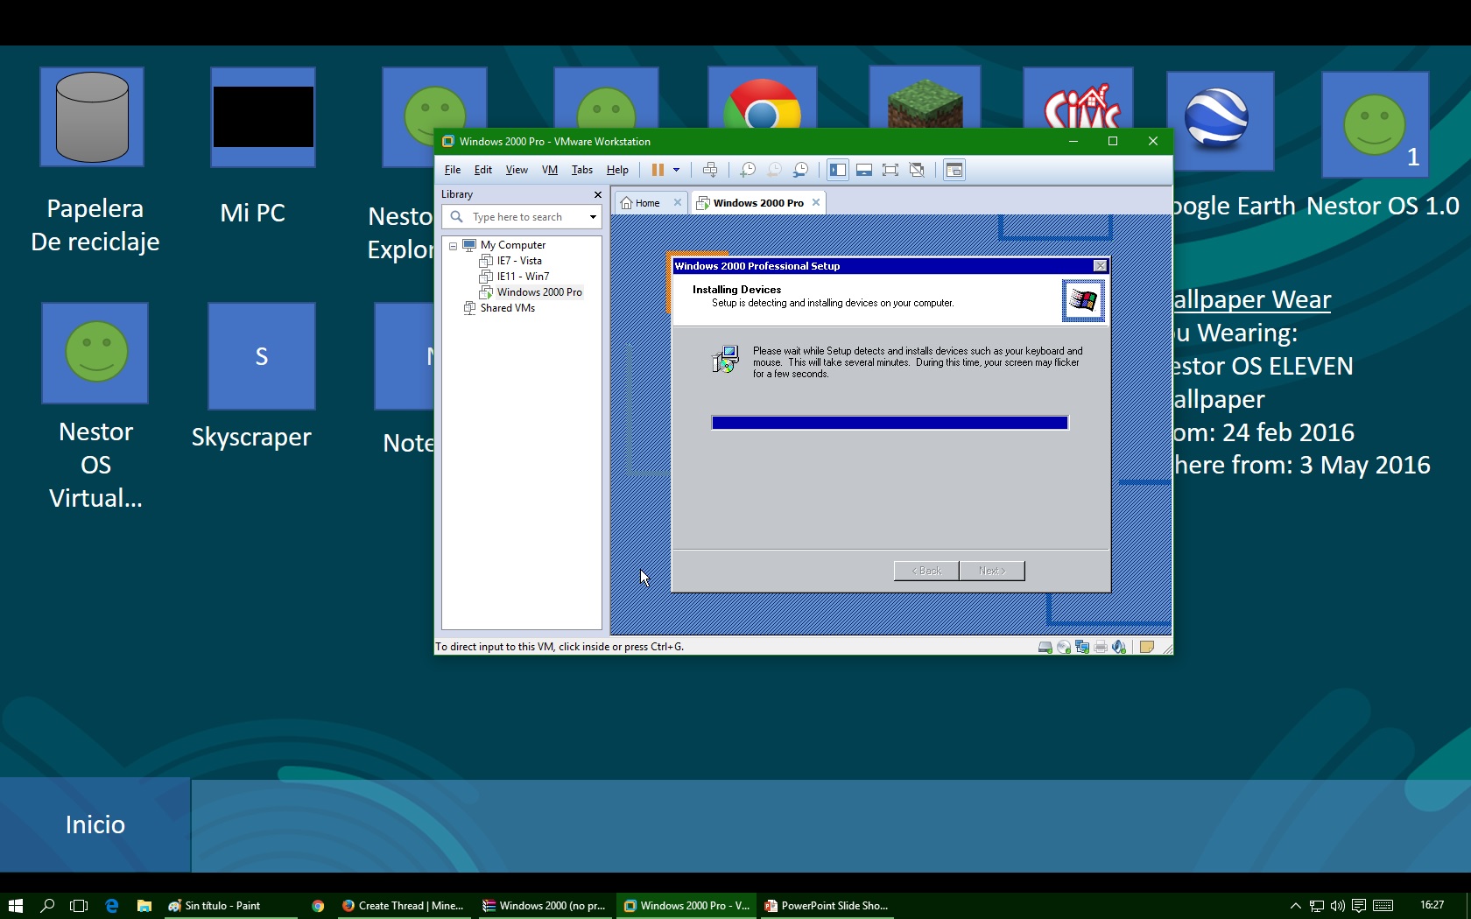This screenshot has height=919, width=1471.
Task: Click the Back button in setup
Action: click(x=926, y=571)
